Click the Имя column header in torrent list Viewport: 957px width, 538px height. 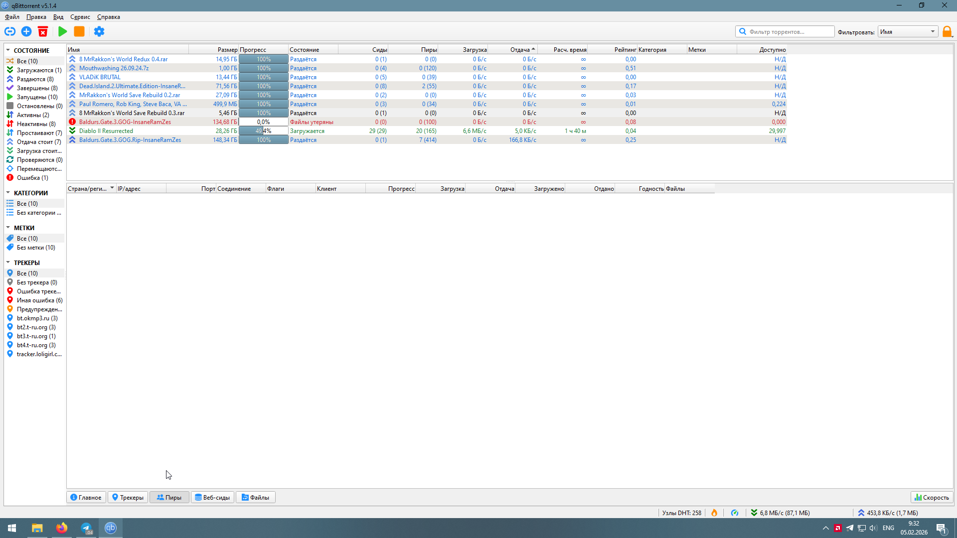coord(128,50)
